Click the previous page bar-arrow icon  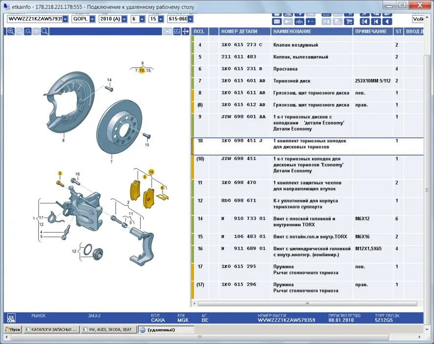click(376, 21)
